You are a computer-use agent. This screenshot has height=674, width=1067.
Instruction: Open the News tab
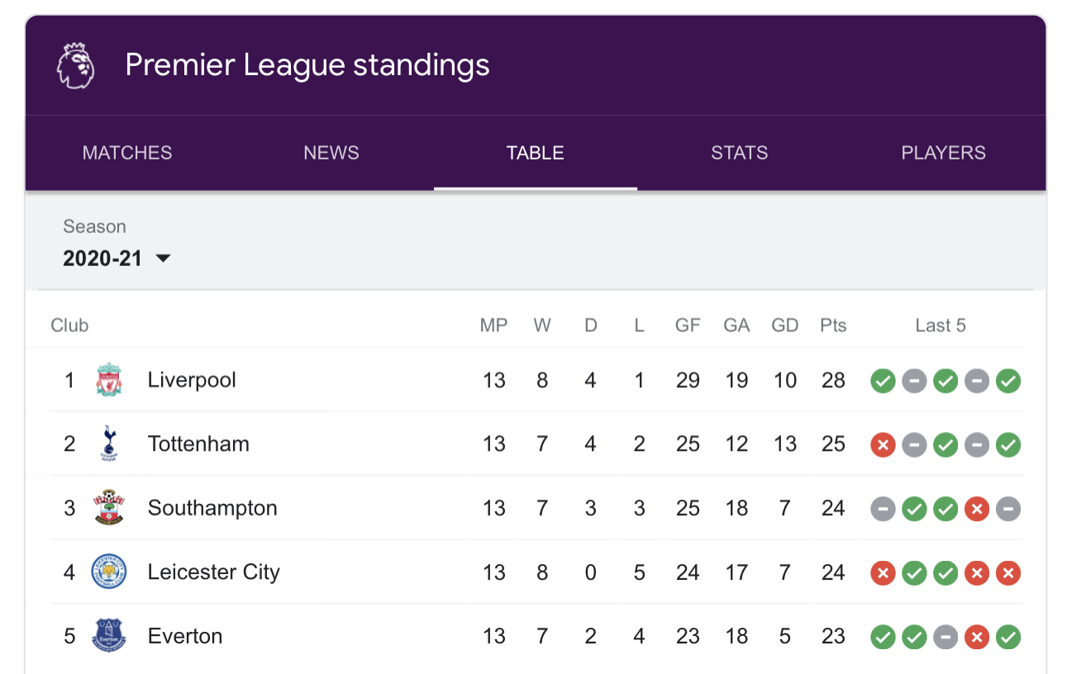pos(331,153)
